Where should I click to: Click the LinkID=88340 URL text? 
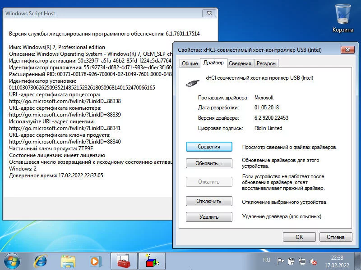click(x=65, y=142)
